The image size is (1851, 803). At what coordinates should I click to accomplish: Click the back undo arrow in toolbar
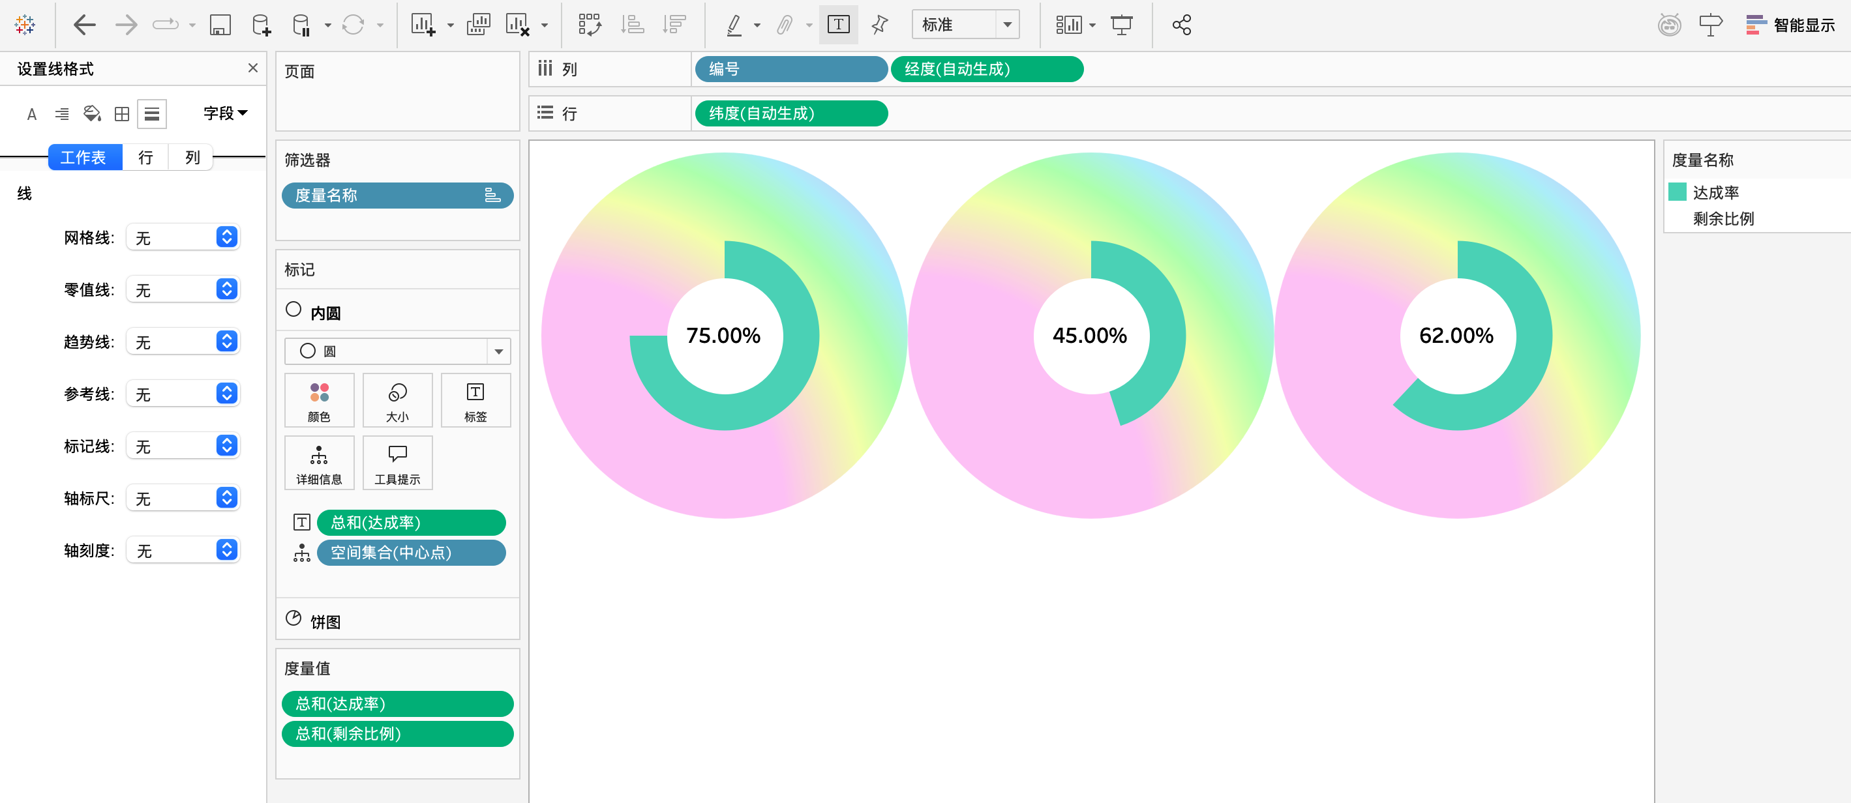[x=84, y=25]
